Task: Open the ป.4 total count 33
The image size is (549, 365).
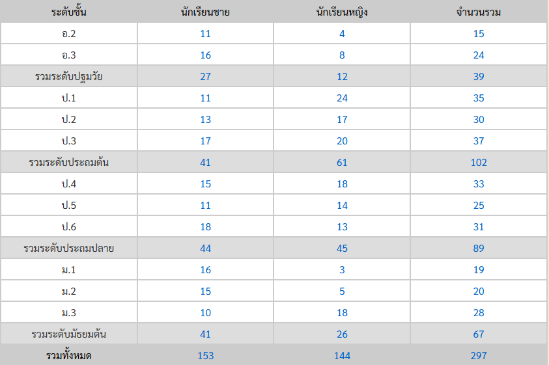Action: pyautogui.click(x=479, y=183)
